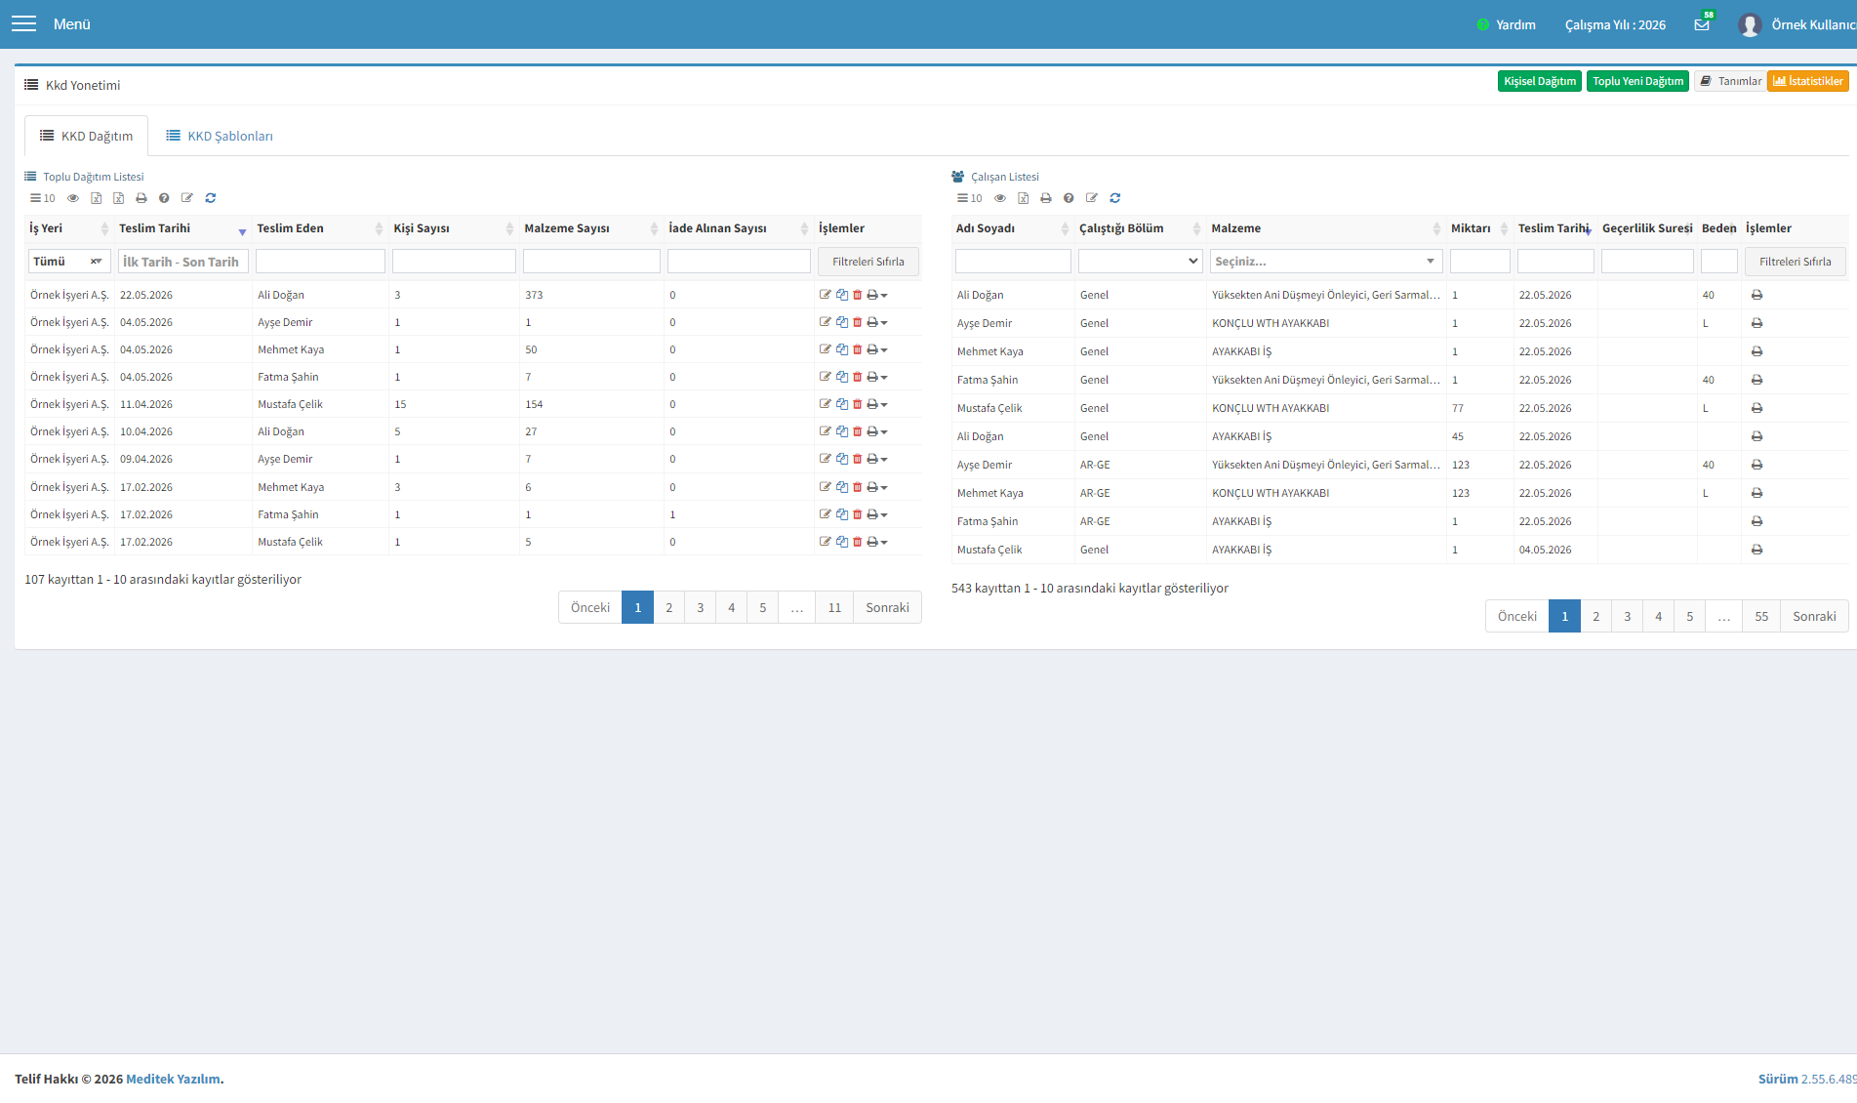1857x1103 pixels.
Task: Toggle column visibility eye in Çalışan Listesi
Action: pos(1000,198)
